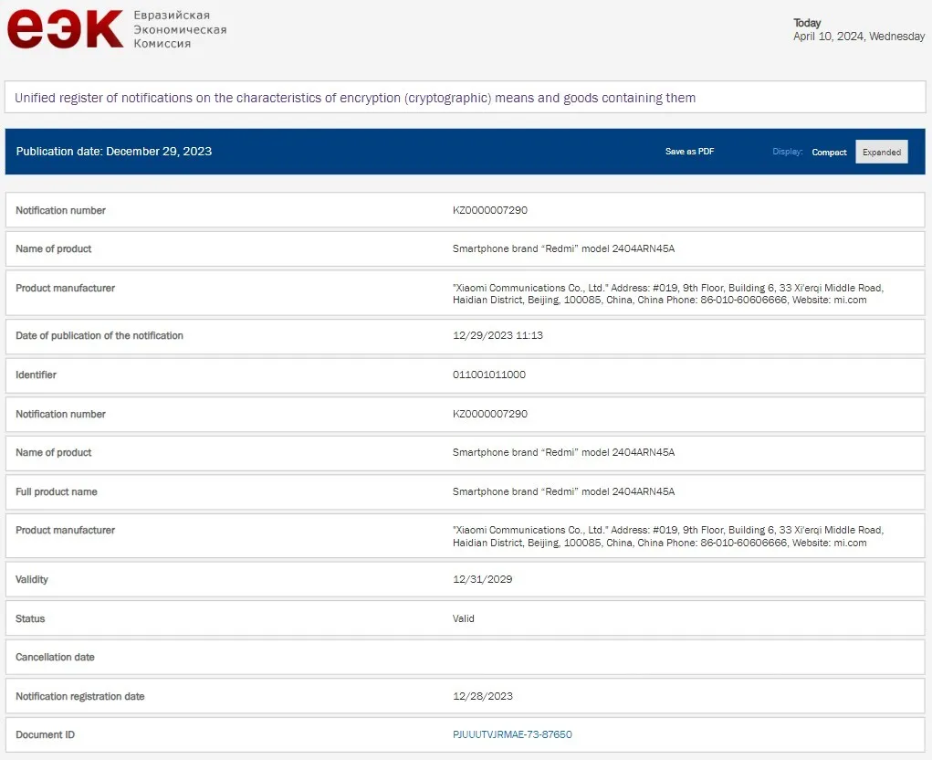Image resolution: width=932 pixels, height=760 pixels.
Task: Select the publication timestamp 12/29/2023 11:13
Action: (x=497, y=335)
